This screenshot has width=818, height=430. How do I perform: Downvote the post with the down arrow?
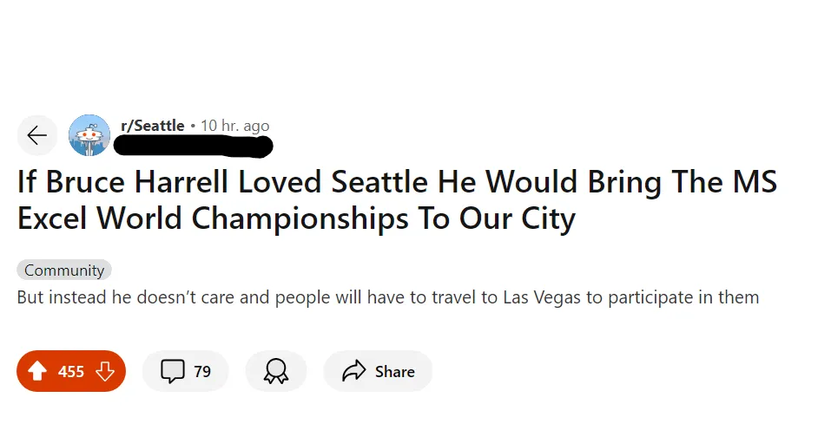click(x=105, y=371)
